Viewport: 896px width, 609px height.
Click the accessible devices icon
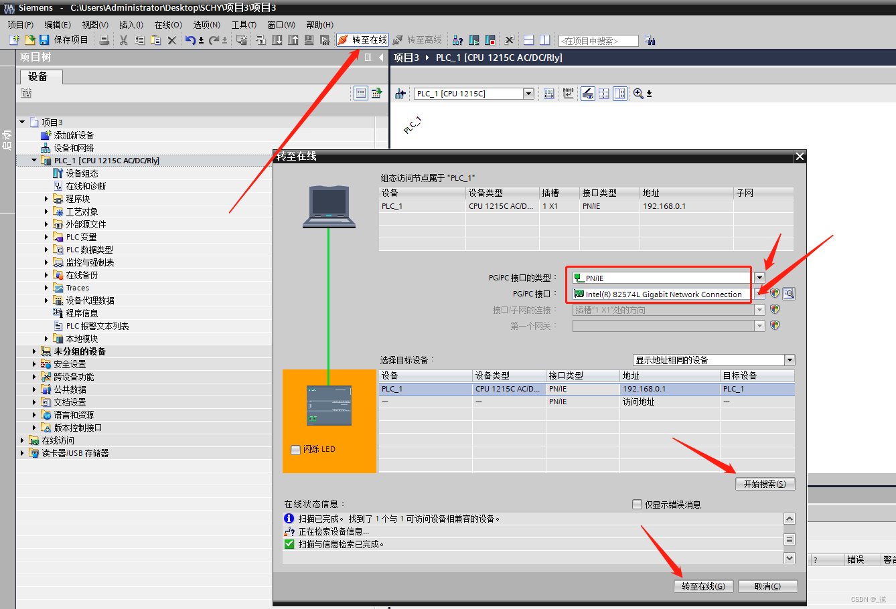(x=458, y=40)
